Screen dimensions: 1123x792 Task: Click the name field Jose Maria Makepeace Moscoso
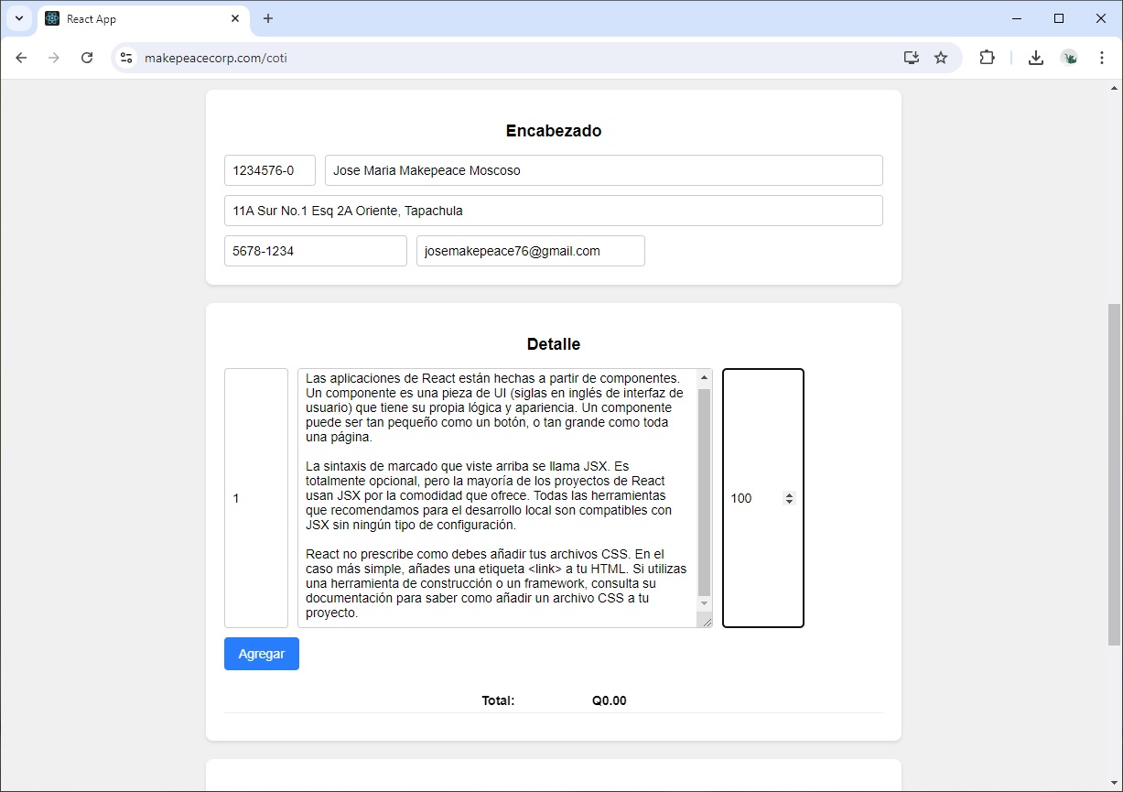click(604, 170)
